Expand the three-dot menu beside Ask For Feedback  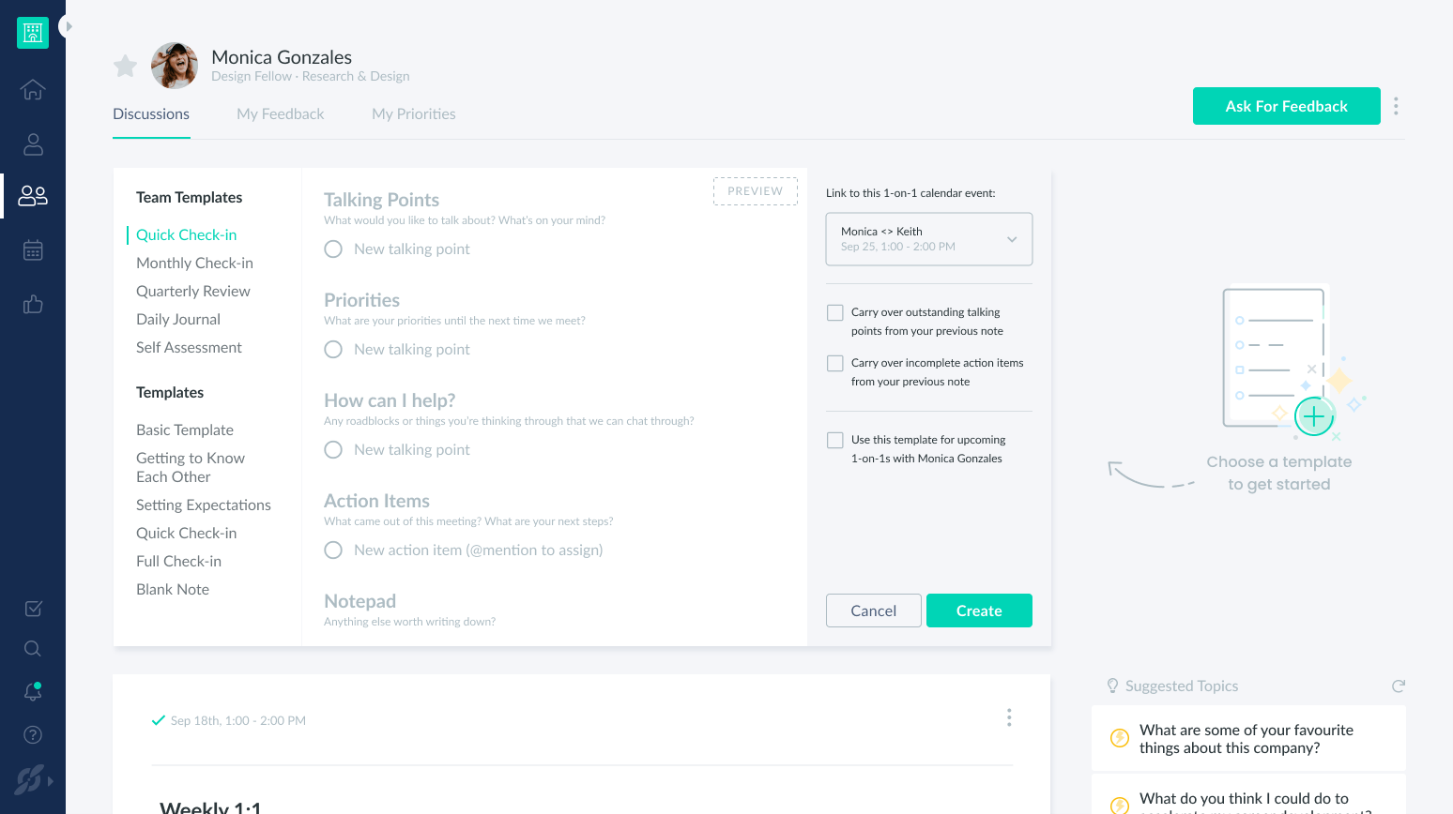point(1396,106)
